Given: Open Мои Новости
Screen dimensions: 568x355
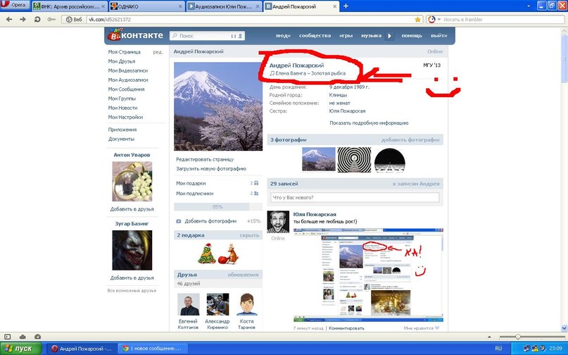Looking at the screenshot, I should [x=122, y=108].
